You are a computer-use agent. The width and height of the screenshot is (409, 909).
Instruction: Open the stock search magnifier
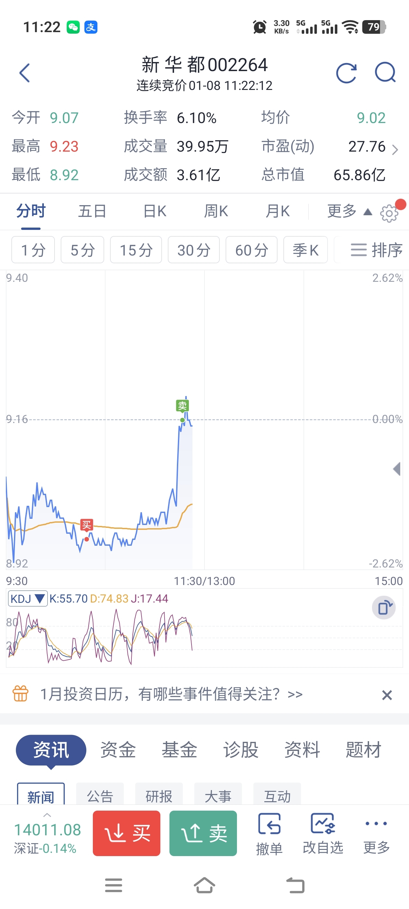(x=385, y=72)
